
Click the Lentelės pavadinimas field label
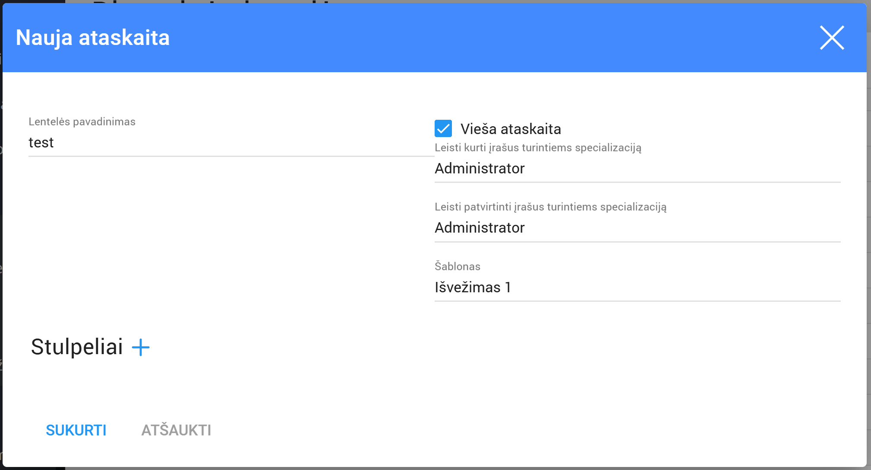(82, 121)
